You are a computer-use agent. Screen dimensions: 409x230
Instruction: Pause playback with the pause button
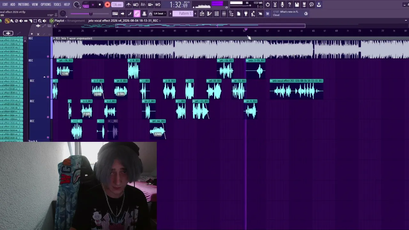click(93, 5)
